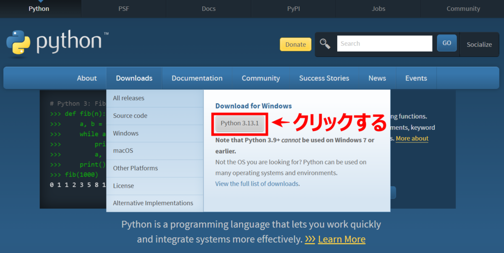
Task: Click the fib(1000) code line
Action: [x=74, y=175]
